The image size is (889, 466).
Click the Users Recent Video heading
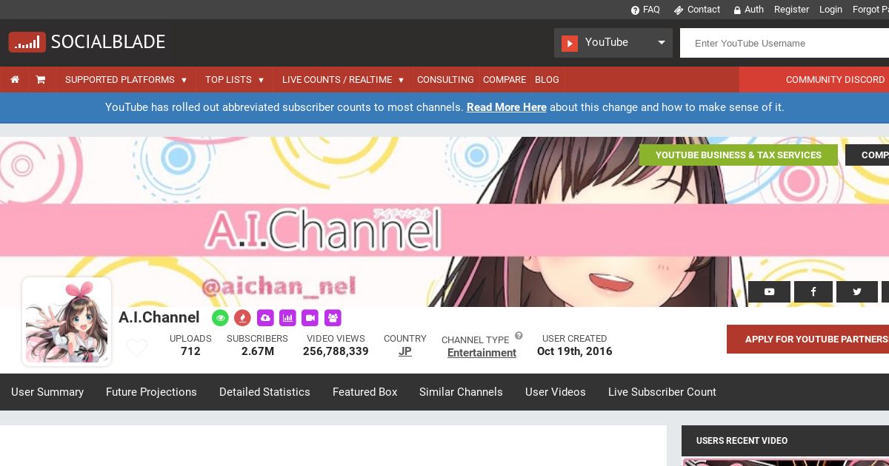742,441
